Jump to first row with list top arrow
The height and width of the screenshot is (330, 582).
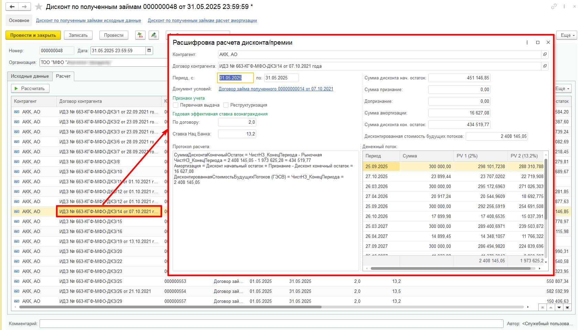click(542, 307)
